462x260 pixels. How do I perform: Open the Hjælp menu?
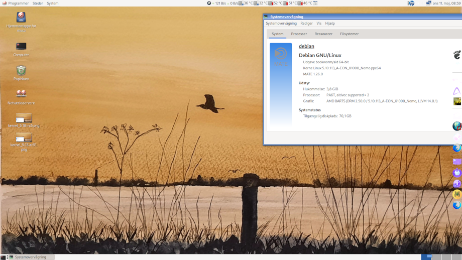point(330,23)
